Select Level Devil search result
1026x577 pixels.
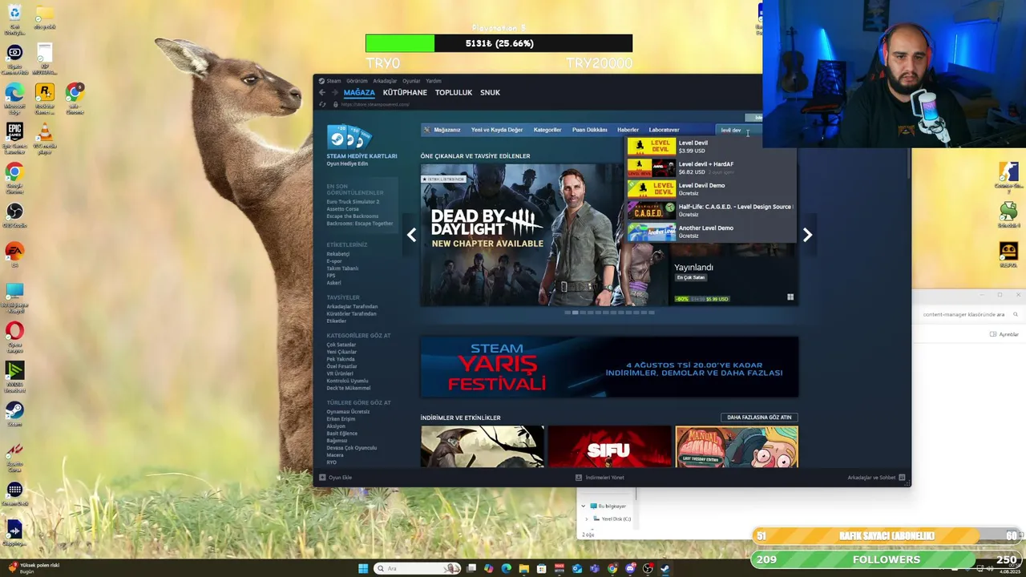[x=712, y=146]
